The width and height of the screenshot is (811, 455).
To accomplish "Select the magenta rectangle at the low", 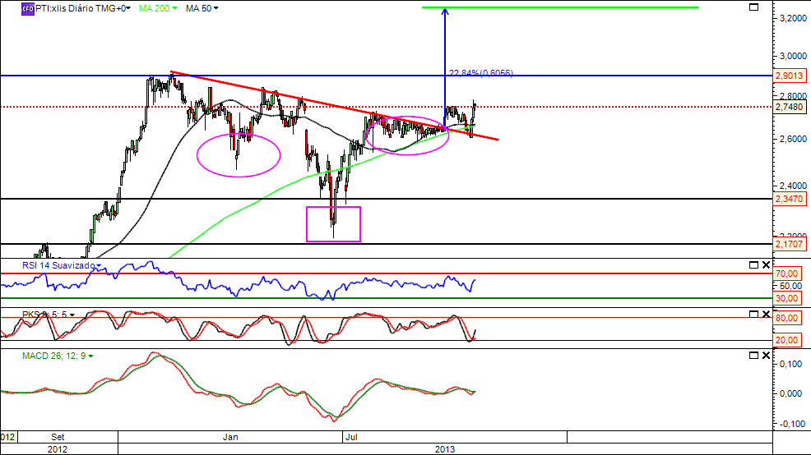I will click(334, 224).
